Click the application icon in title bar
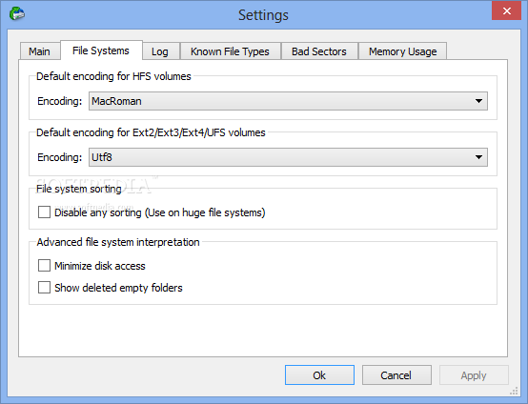Viewport: 528px width, 404px height. [x=17, y=13]
